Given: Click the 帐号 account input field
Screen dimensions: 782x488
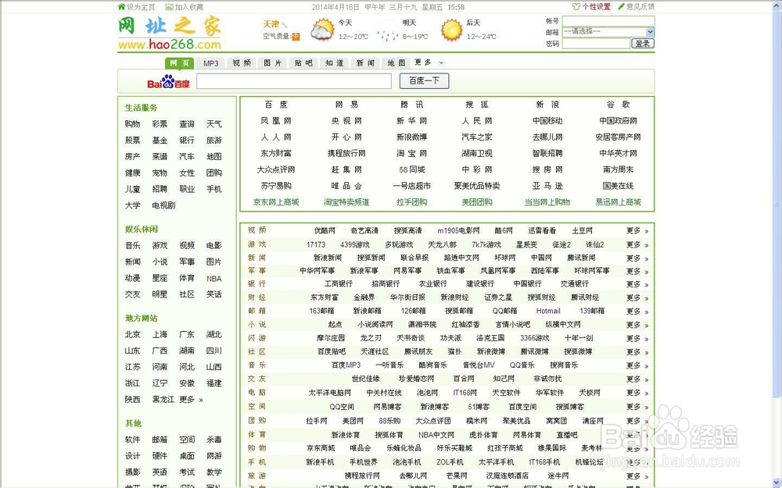Looking at the screenshot, I should click(x=608, y=21).
